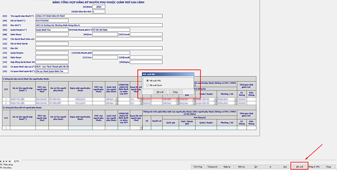Click the '[13] Địa chỉ' agent address field
This screenshot has height=170, width=337.
pos(99,48)
